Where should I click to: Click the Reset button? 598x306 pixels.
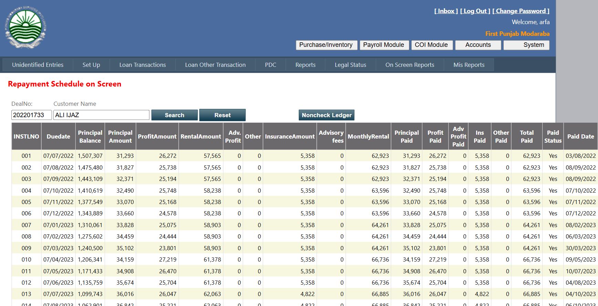tap(222, 115)
